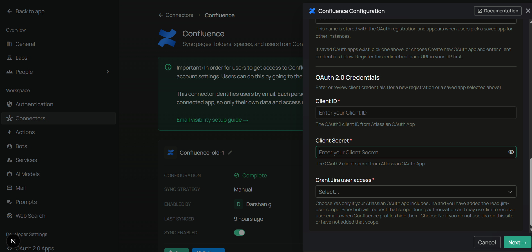Image resolution: width=532 pixels, height=252 pixels.
Task: Click the Cancel button
Action: 487,242
